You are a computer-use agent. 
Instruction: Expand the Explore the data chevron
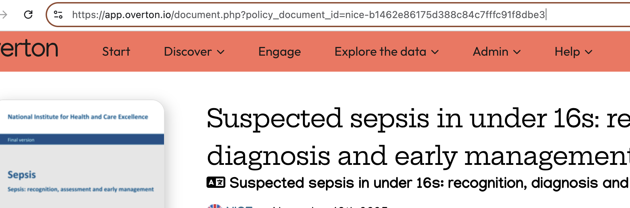435,52
